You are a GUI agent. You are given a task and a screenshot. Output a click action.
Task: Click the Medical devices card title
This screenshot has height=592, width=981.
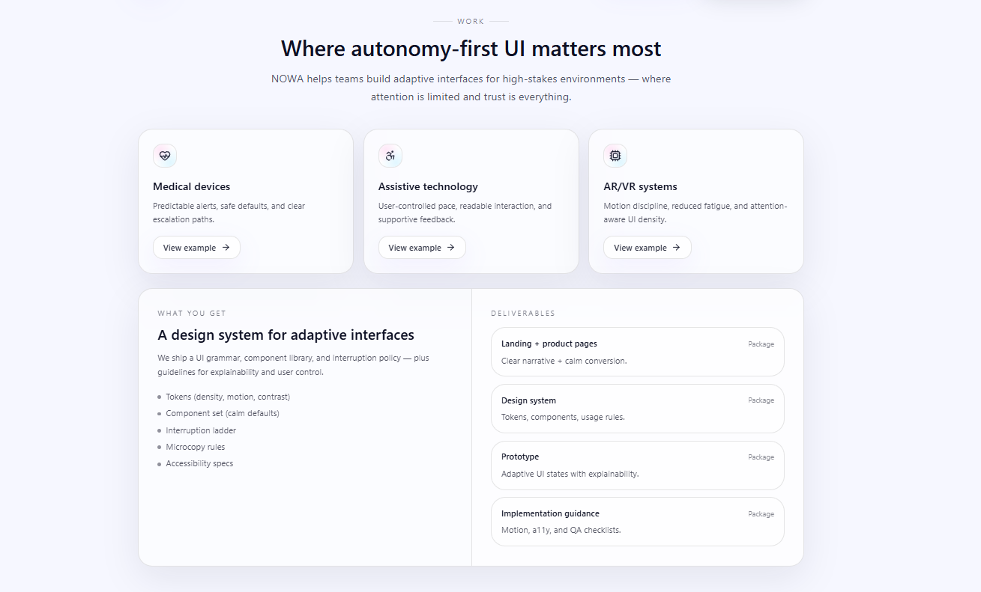pyautogui.click(x=192, y=187)
